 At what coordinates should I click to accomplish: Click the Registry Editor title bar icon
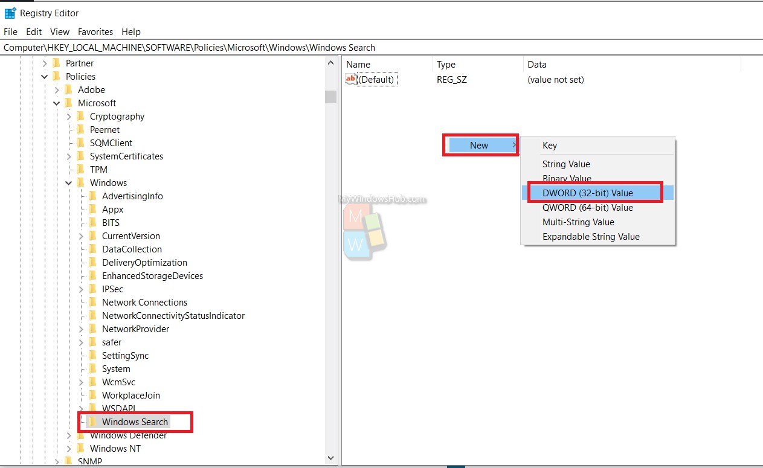point(10,13)
